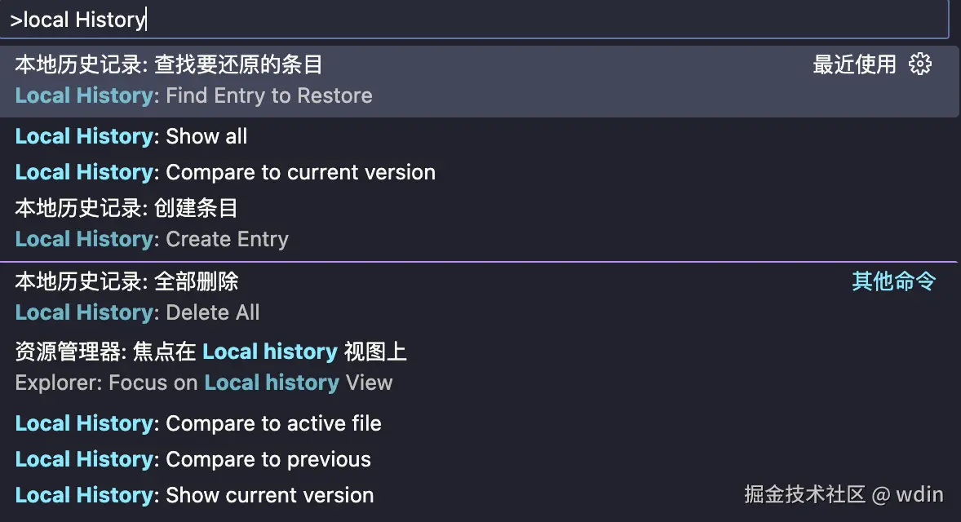
Task: Select 资源管理器: 焦点在 Local history 视图上
Action: pyautogui.click(x=210, y=352)
